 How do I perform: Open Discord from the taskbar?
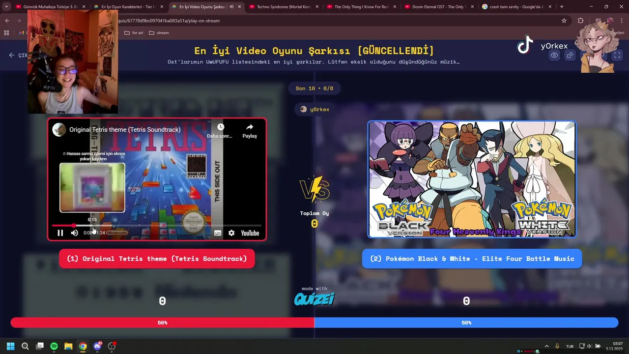click(97, 346)
